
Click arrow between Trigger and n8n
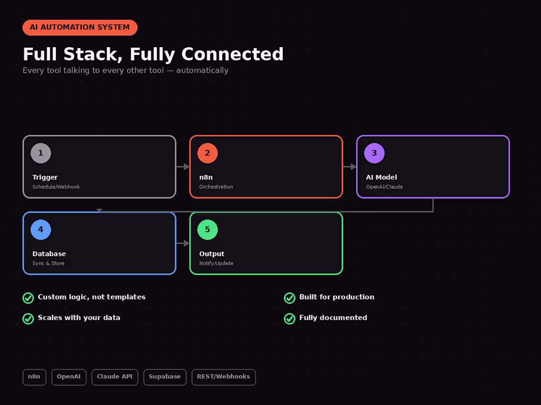click(183, 167)
